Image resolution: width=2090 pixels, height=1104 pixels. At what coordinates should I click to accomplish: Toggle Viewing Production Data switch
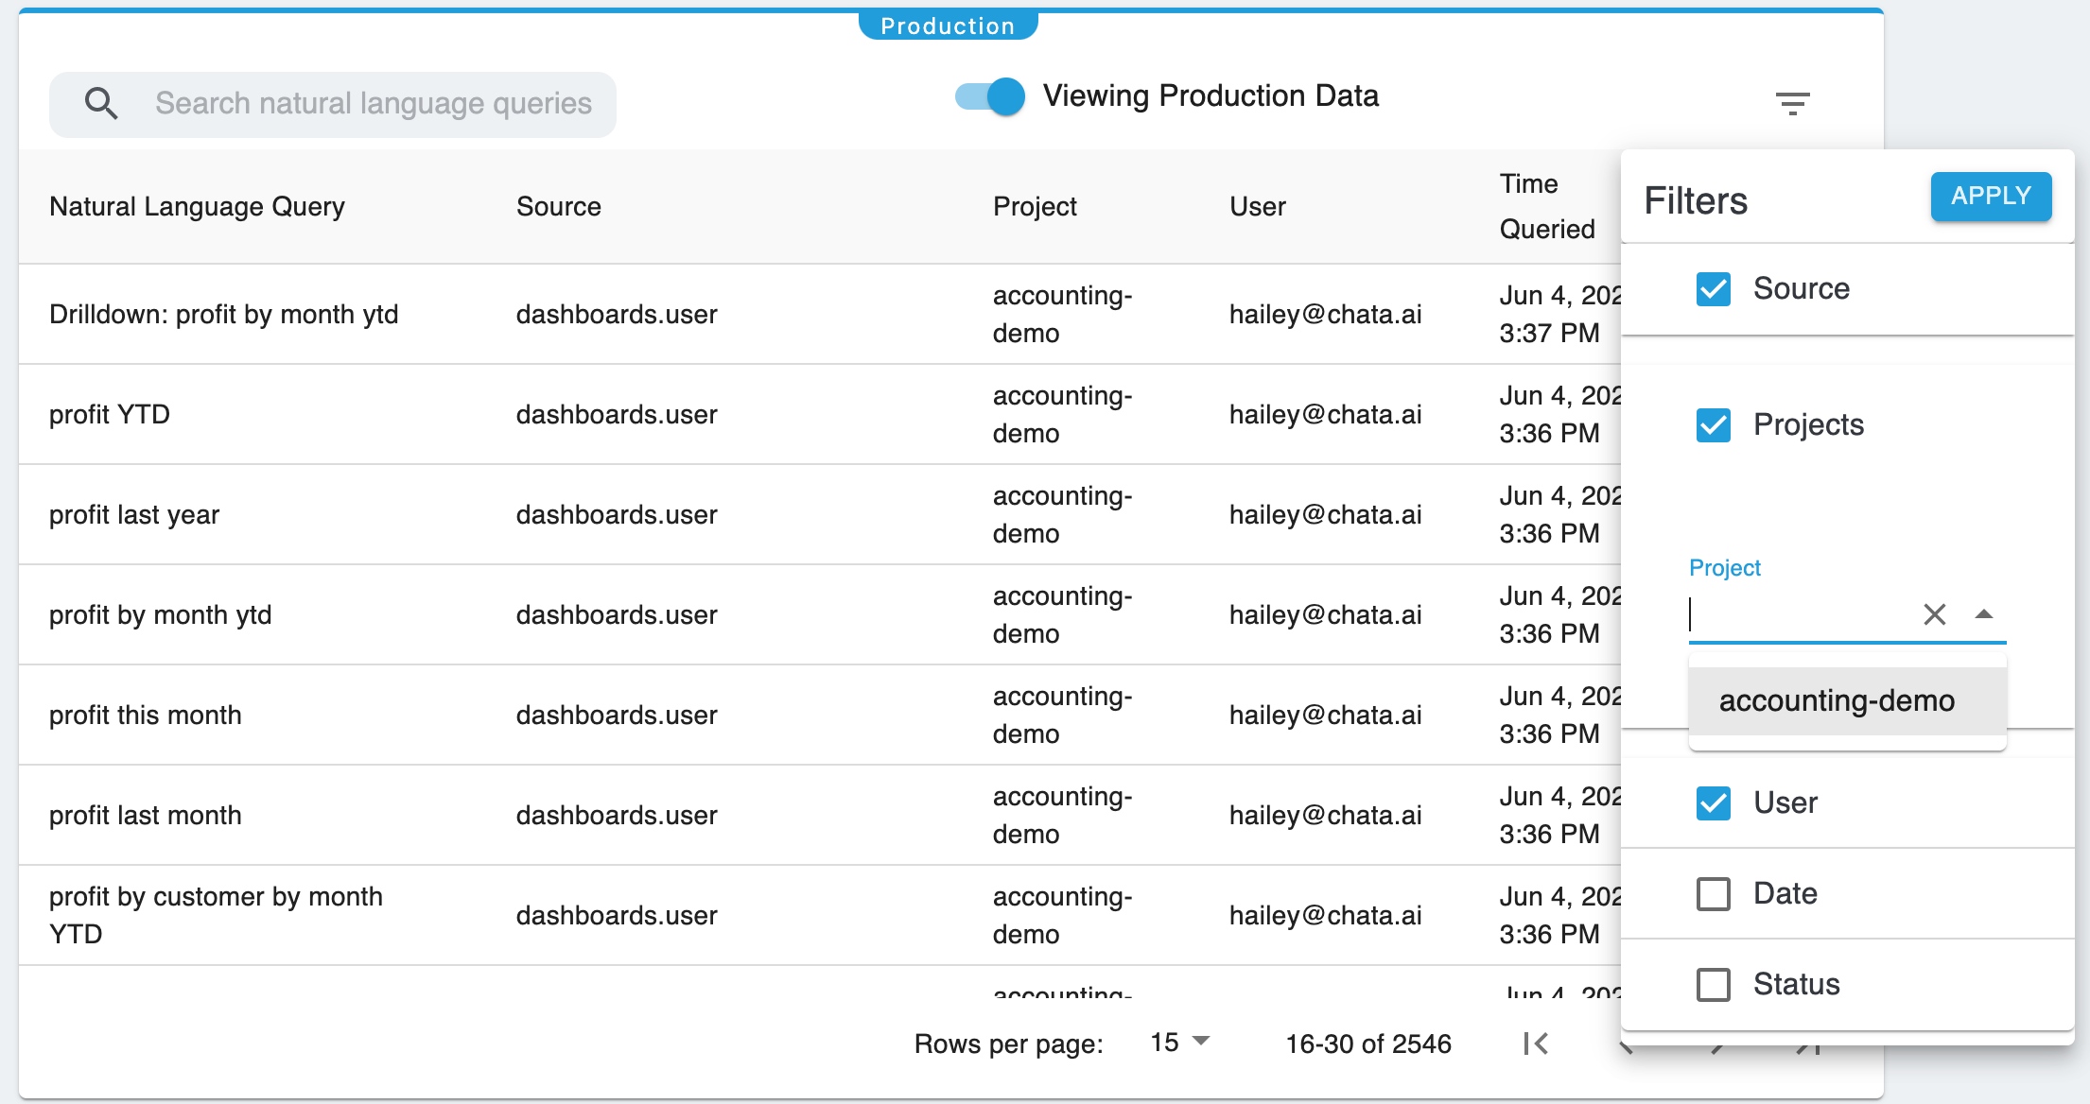(990, 96)
